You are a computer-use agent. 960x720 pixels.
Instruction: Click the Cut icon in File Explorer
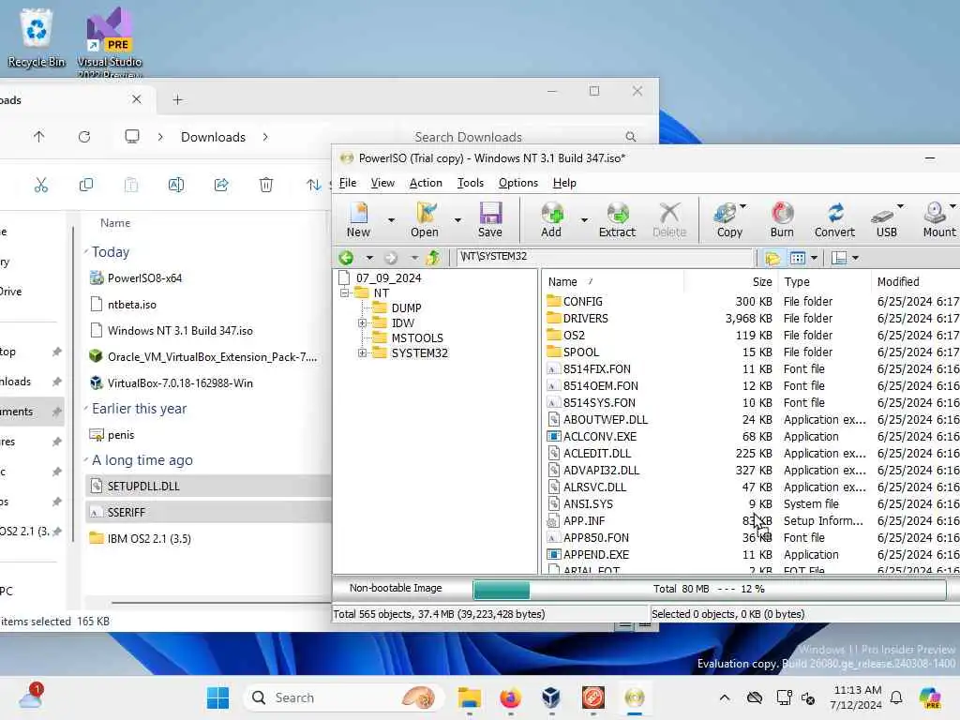(x=41, y=185)
